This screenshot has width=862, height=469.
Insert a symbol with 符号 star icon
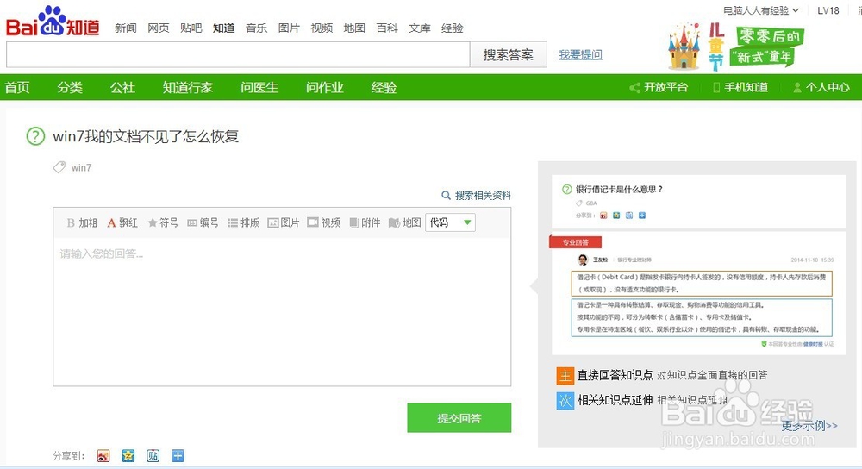(163, 222)
